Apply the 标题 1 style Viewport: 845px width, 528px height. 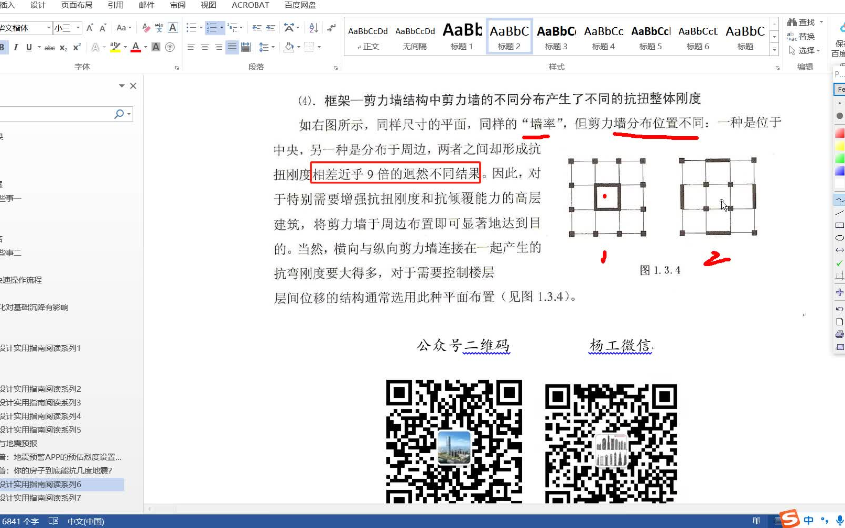tap(462, 36)
